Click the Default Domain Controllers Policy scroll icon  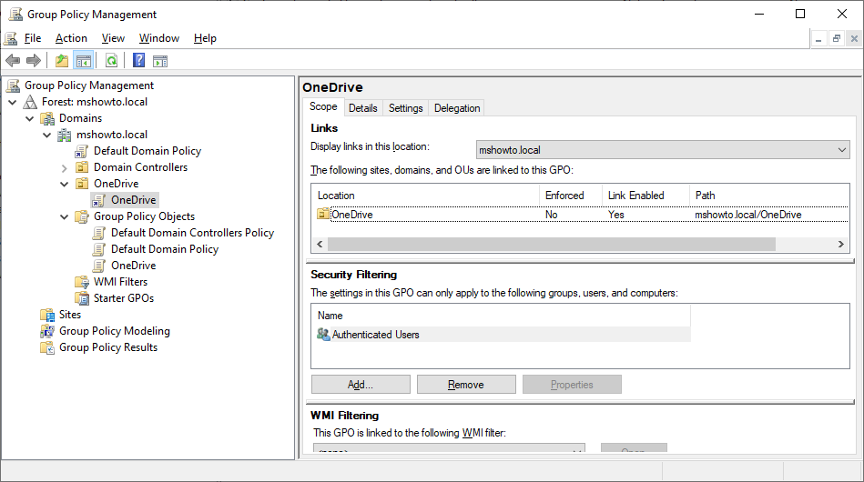pos(99,234)
